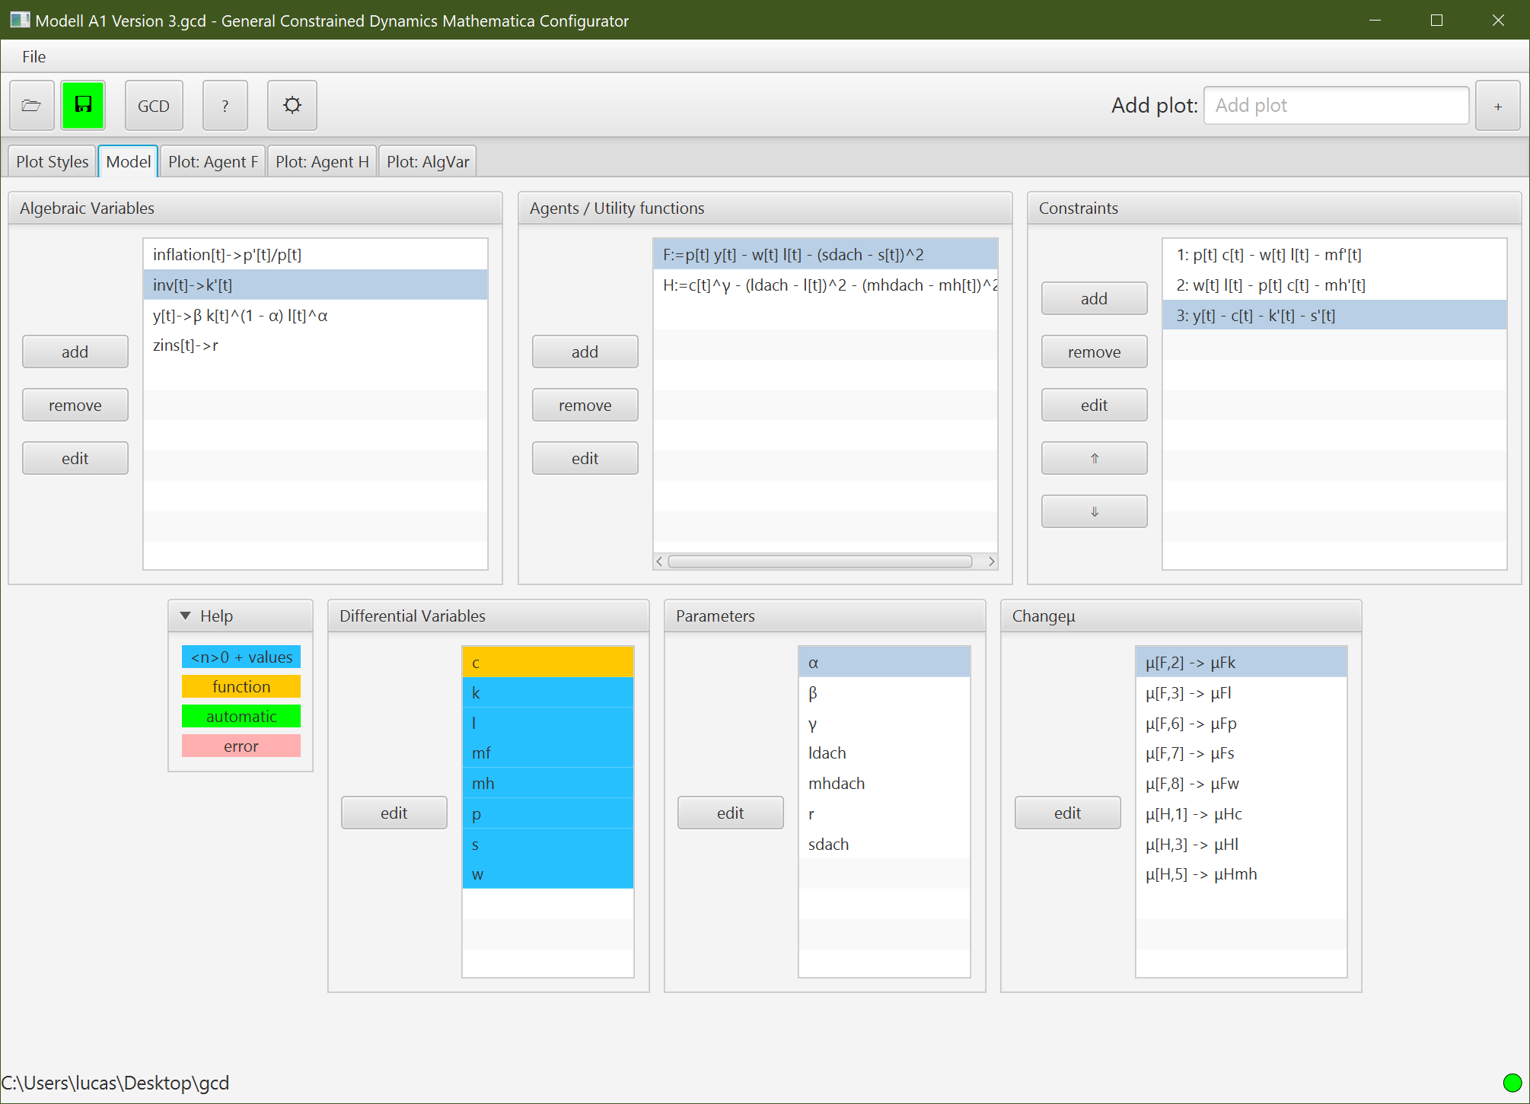Click edit under Differential Variables
This screenshot has width=1530, height=1104.
[394, 813]
